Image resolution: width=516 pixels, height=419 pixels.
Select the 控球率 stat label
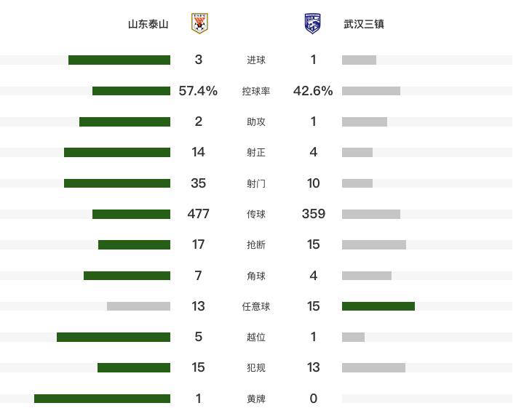pyautogui.click(x=256, y=92)
